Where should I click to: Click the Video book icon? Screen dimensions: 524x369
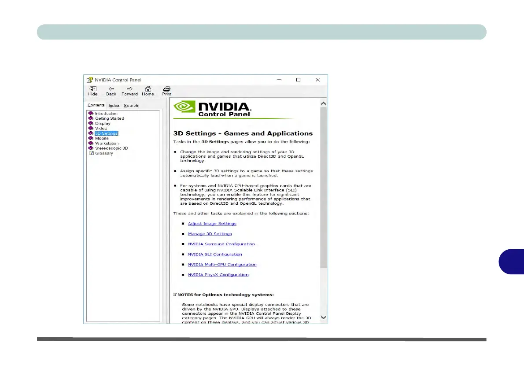[91, 128]
